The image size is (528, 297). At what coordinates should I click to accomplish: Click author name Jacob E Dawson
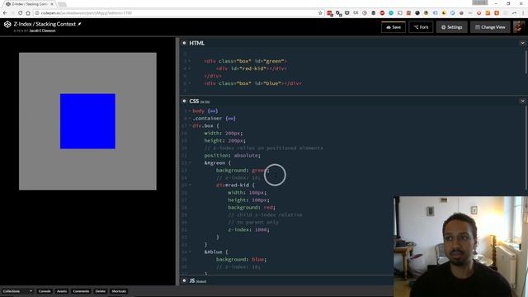(42, 31)
